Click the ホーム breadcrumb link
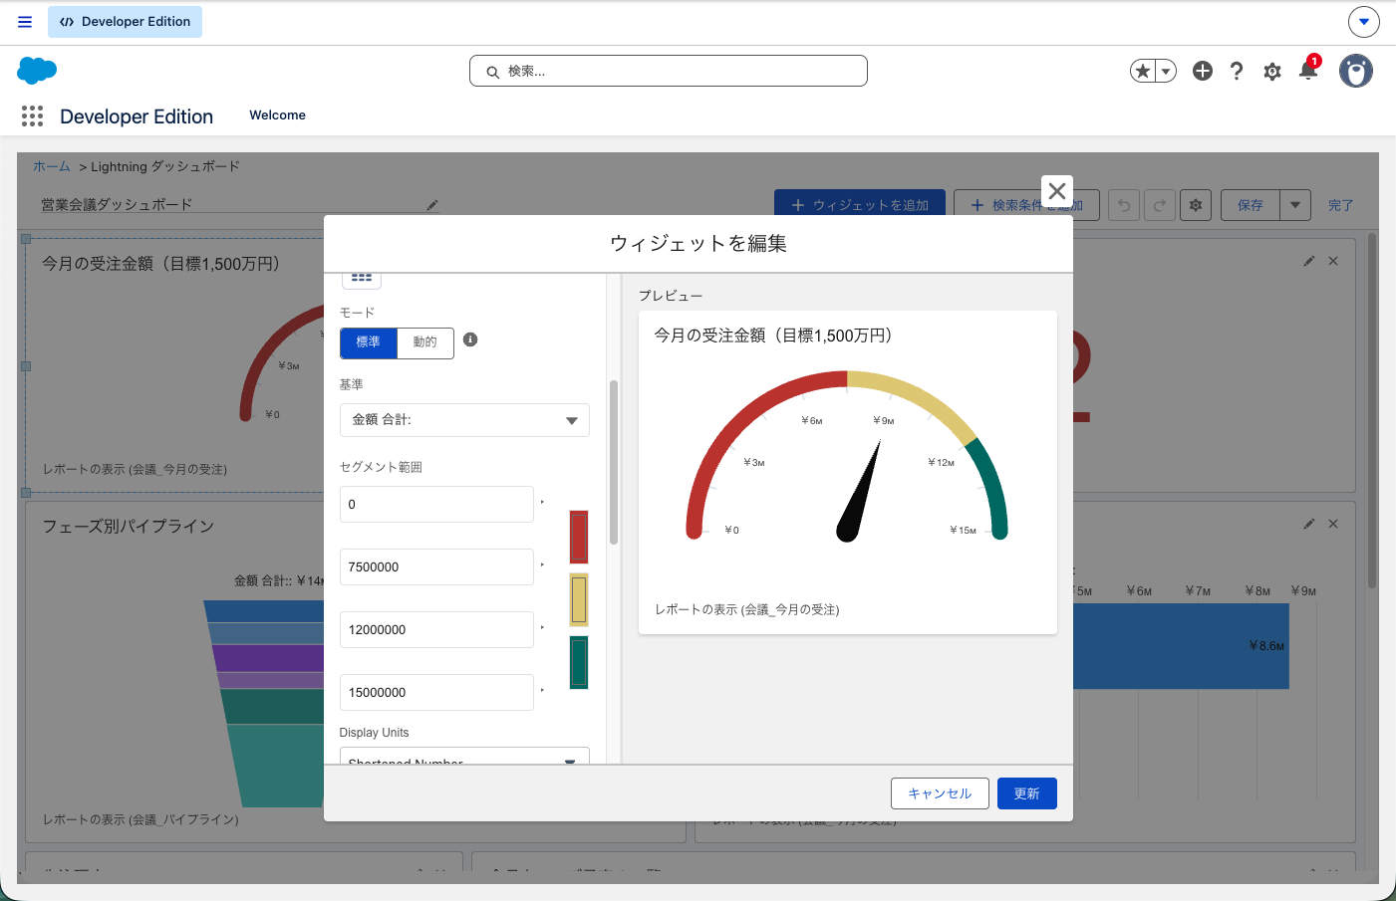Screen dimensions: 1396x901 click(x=52, y=166)
